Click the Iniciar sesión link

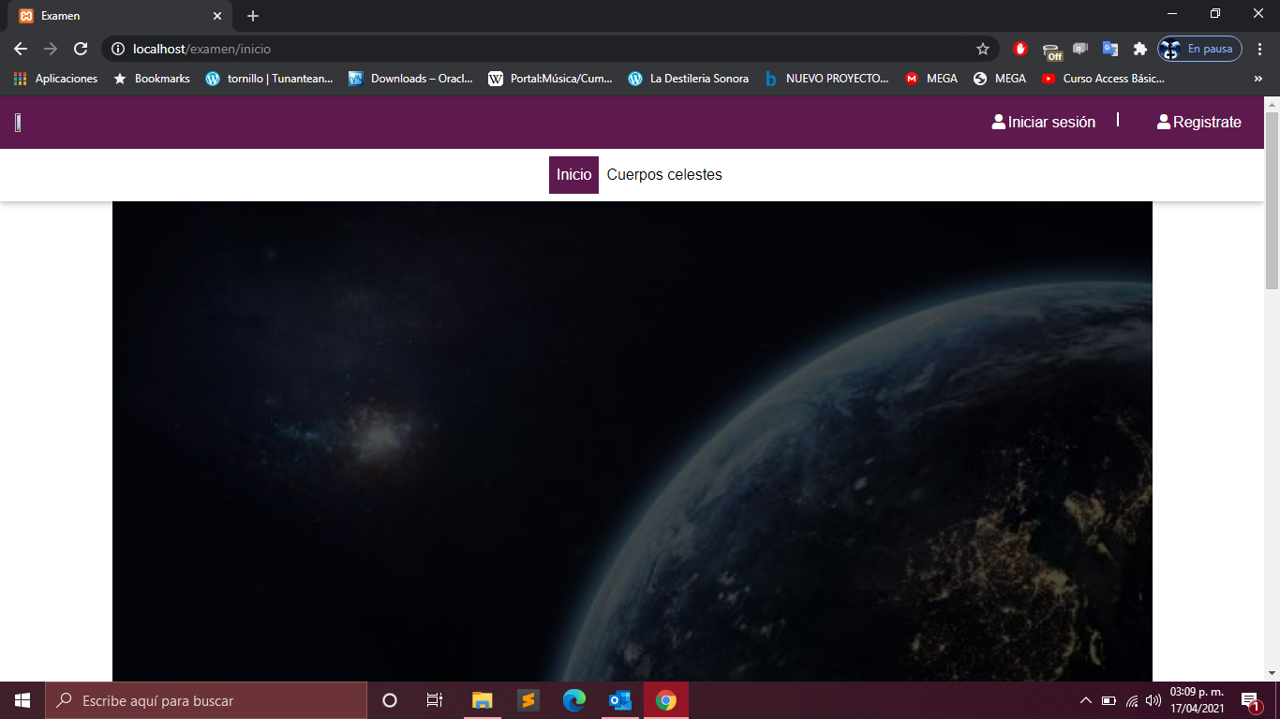point(1043,123)
